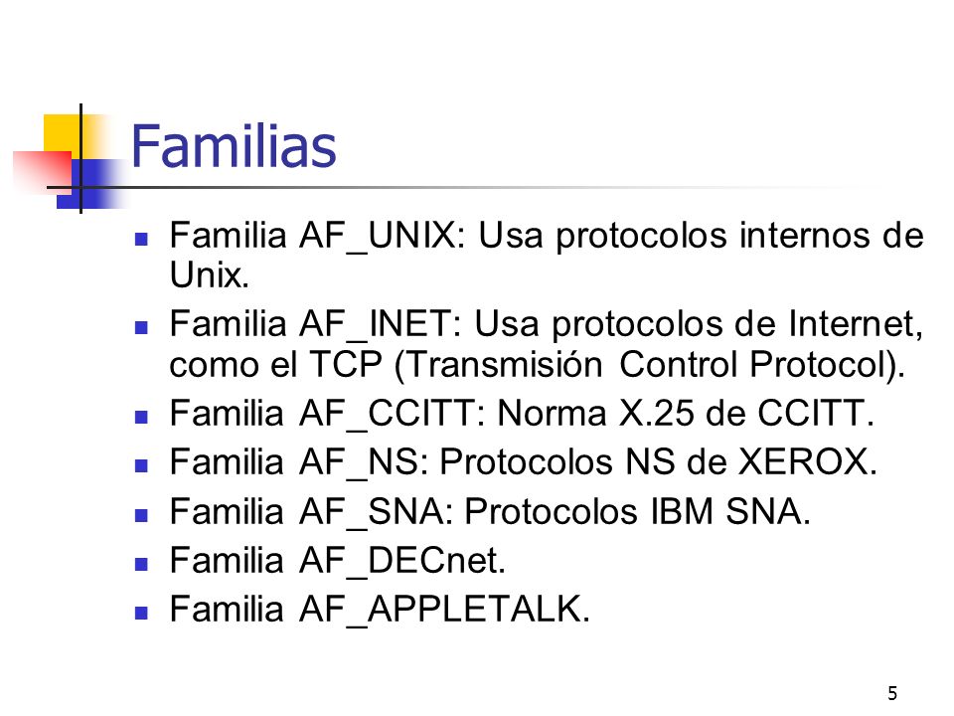This screenshot has height=716, width=954.
Task: Select the AF_DECnet bullet marker
Action: pyautogui.click(x=141, y=564)
